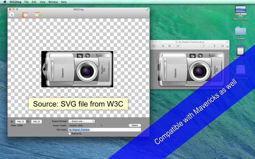Show more Preview toolbar items chevron
Screen dimensions: 255x159
[x=228, y=46]
